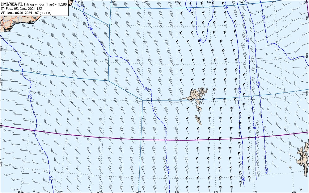
Task: Click the top-edge '14W' longitude label
Action: tap(80, 2)
